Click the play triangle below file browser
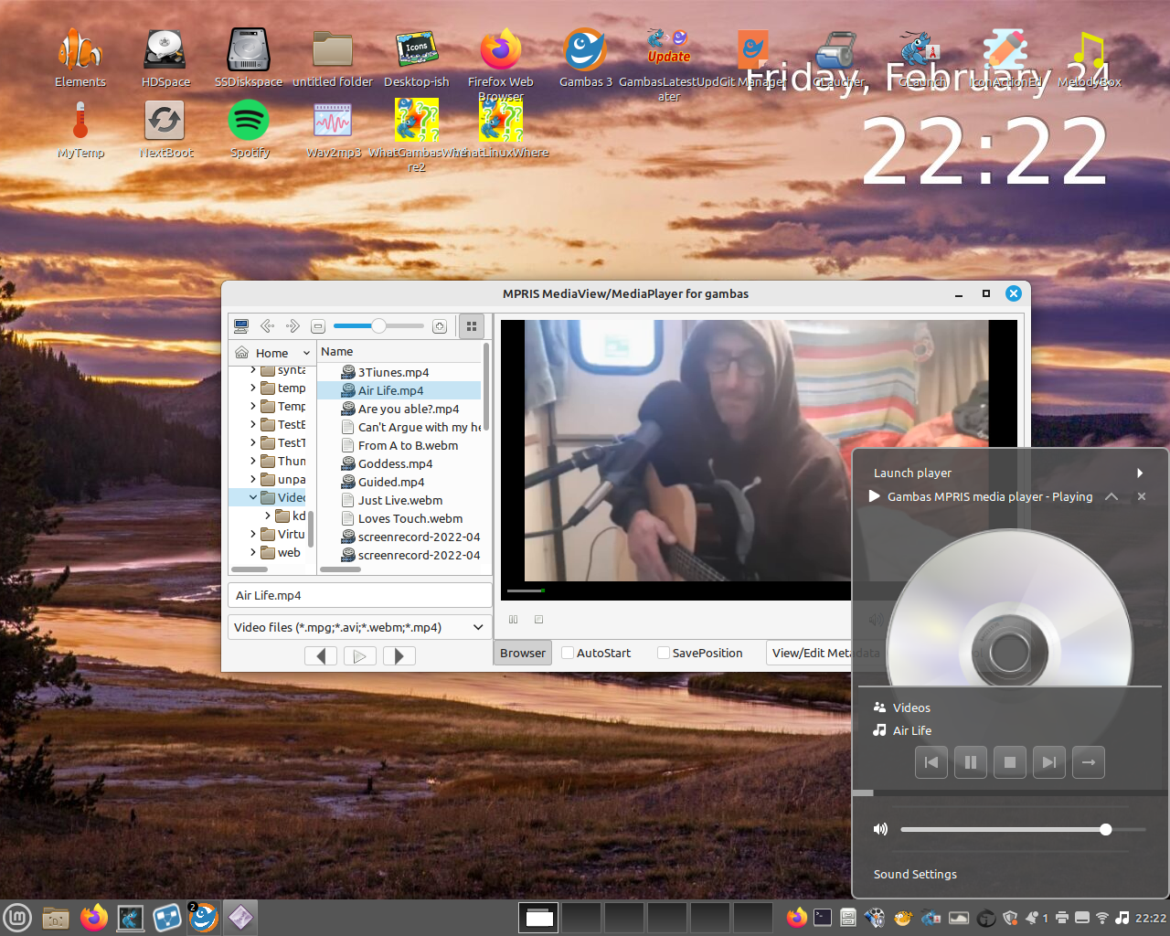The height and width of the screenshot is (936, 1170). (x=360, y=655)
